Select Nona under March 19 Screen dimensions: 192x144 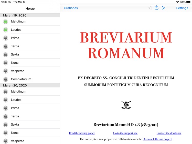click(30, 63)
